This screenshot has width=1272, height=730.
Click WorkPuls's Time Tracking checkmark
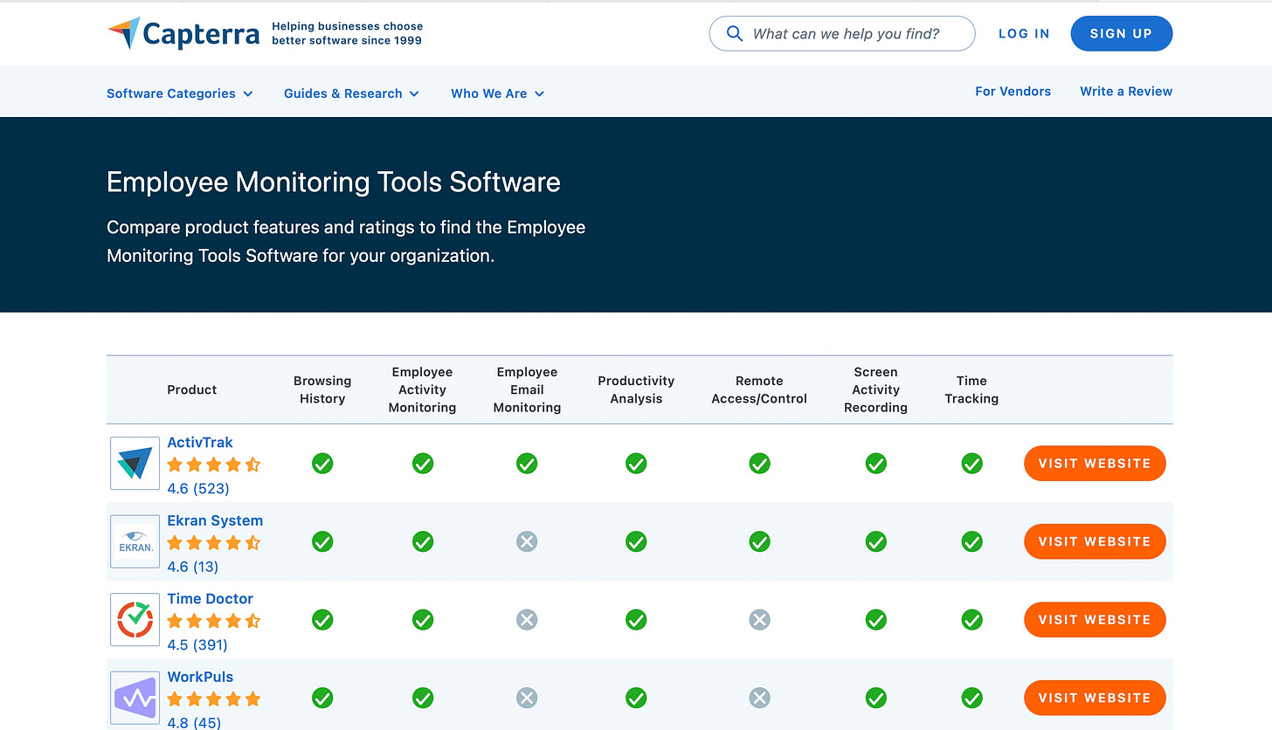pyautogui.click(x=972, y=698)
